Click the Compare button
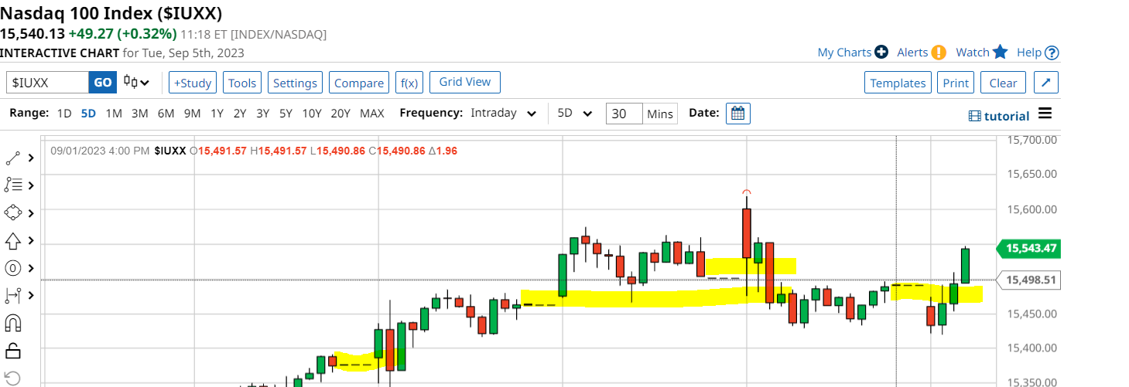 click(359, 83)
